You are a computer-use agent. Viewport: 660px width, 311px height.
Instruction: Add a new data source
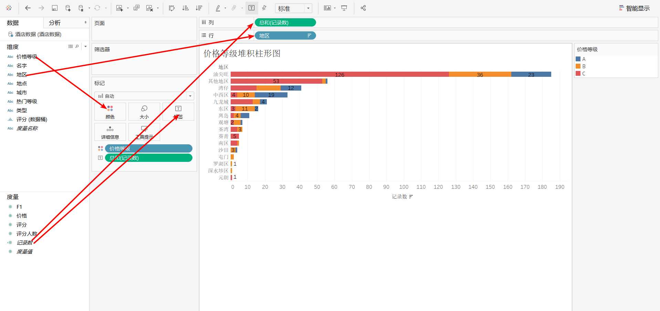(68, 8)
